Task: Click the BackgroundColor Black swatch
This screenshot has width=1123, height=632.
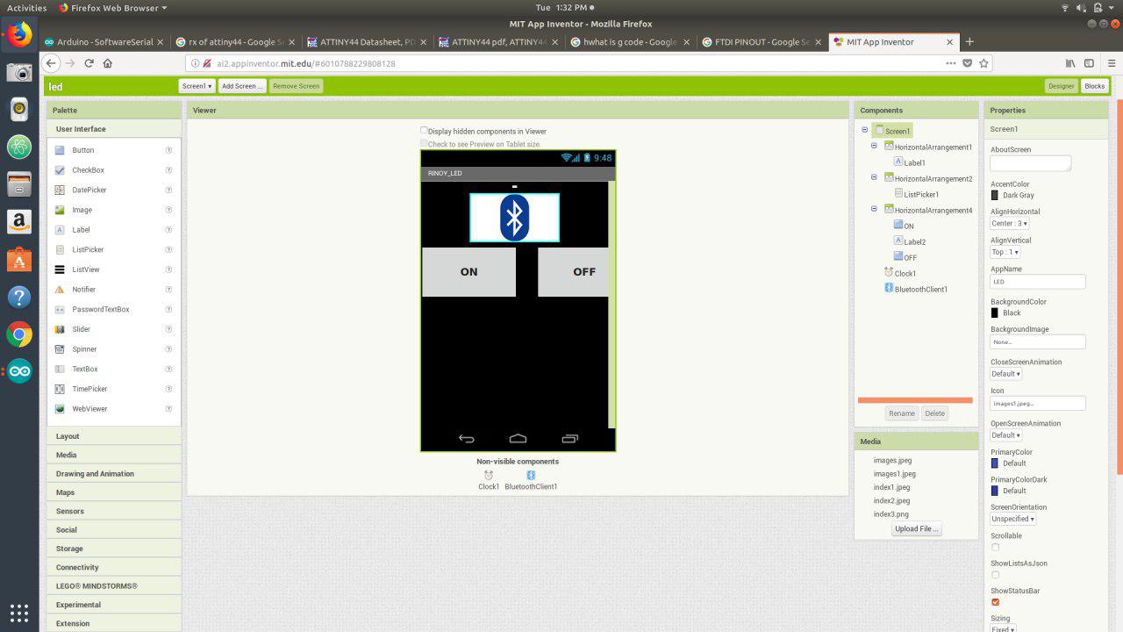Action: 995,312
